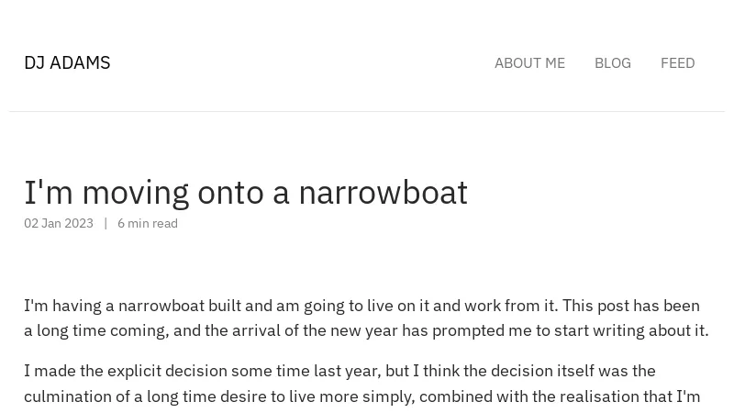This screenshot has width=734, height=413.
Task: Click the divider line under the header
Action: tap(367, 111)
